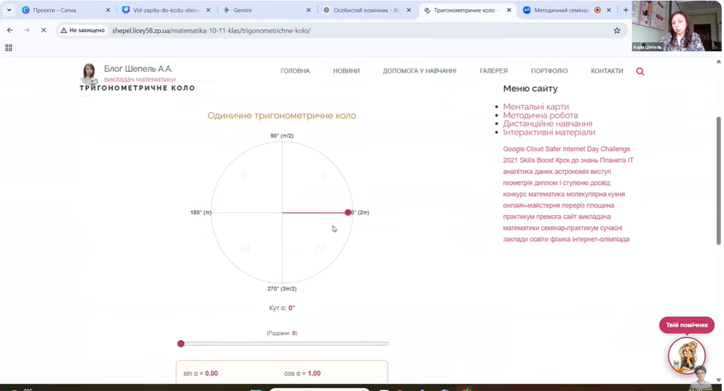
Task: Stop page loading with the X button
Action: pos(43,30)
